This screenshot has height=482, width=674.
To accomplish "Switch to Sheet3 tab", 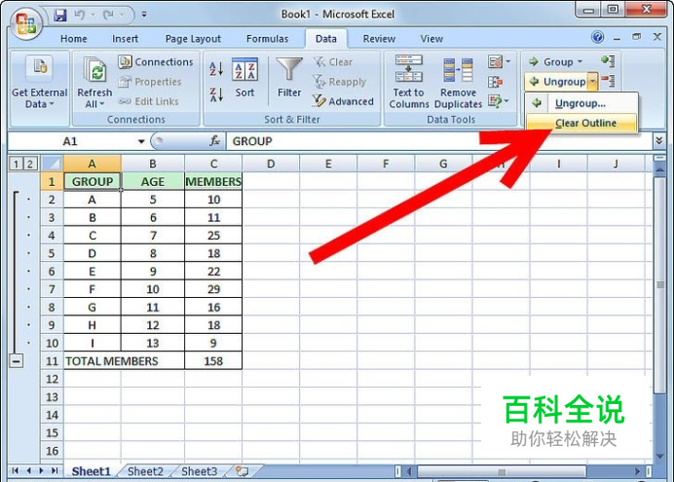I will (x=199, y=471).
